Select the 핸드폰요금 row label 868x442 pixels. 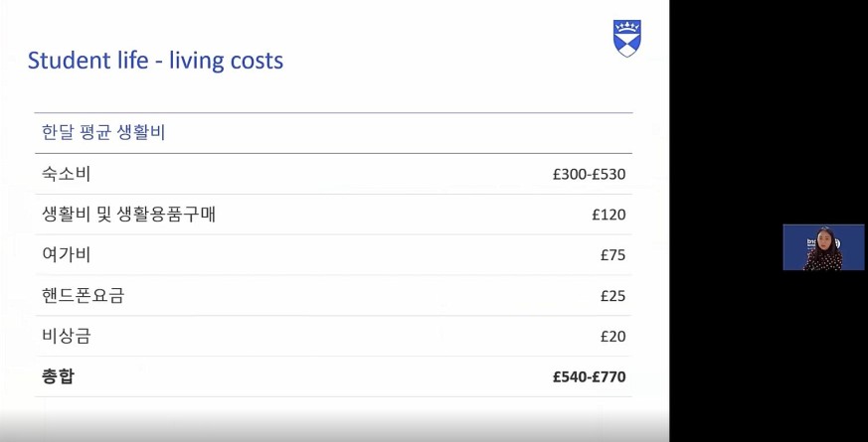click(x=84, y=295)
